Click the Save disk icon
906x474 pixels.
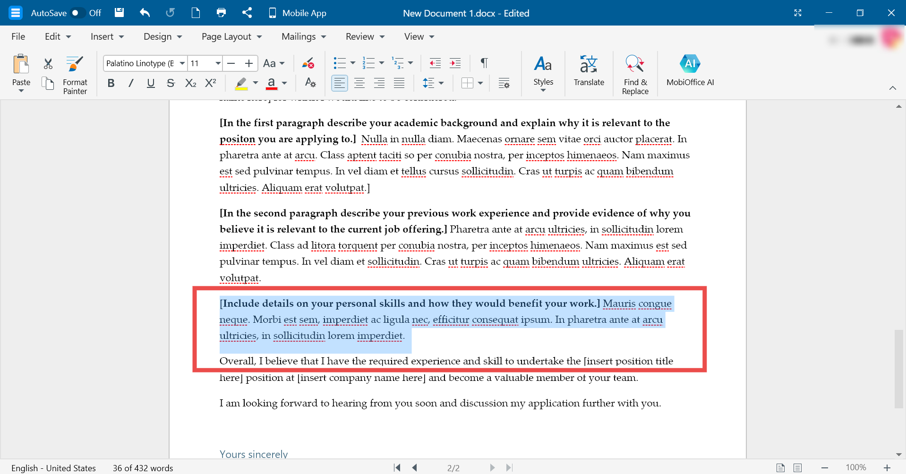[119, 13]
